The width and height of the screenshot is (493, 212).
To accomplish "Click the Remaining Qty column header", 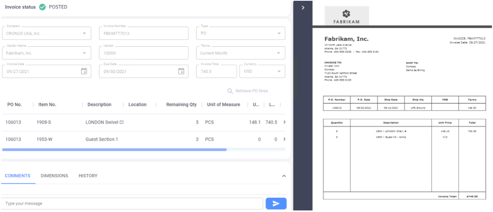I will [x=181, y=104].
